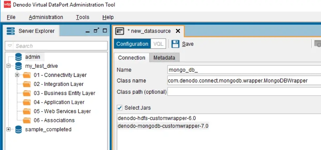Select 03 - Business Entity Layer label
This screenshot has width=321, height=150.
(65, 93)
